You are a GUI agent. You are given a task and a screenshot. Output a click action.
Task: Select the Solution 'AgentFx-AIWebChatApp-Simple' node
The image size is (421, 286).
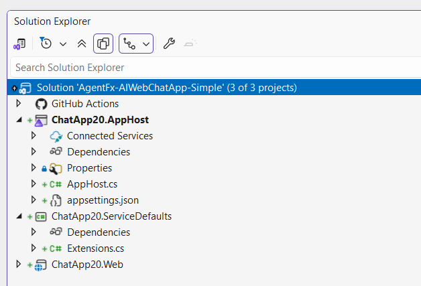point(166,88)
